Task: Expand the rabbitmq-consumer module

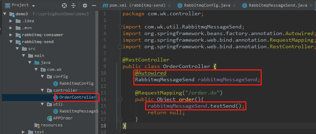Action: click(x=11, y=35)
